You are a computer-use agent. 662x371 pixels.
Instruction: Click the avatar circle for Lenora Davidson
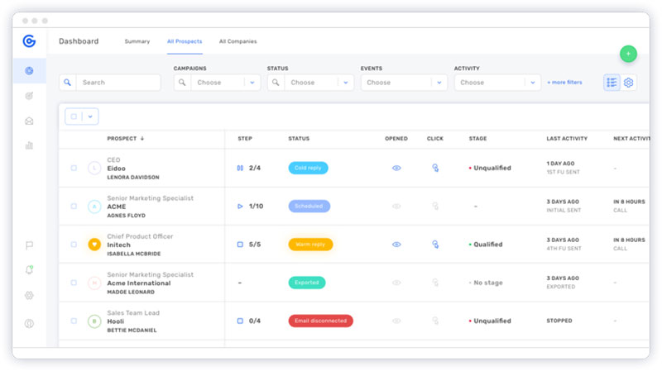pyautogui.click(x=94, y=168)
